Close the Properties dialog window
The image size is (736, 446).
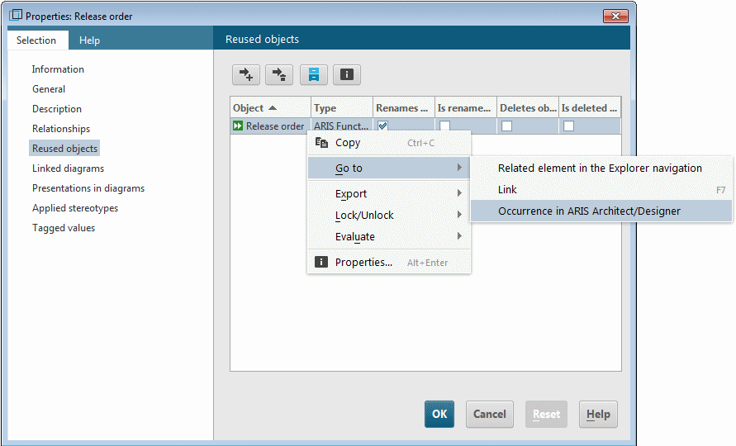click(x=616, y=16)
